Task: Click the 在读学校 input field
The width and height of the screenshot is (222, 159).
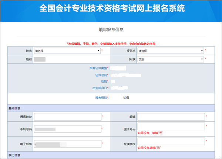Action: pos(171,141)
